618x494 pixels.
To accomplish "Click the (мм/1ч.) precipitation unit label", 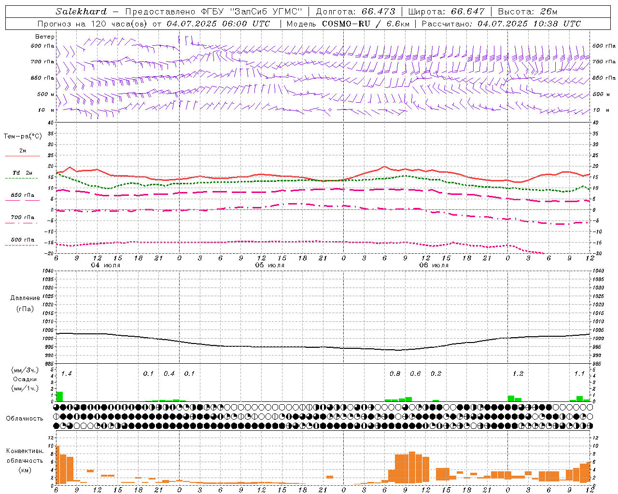I will coord(25,388).
